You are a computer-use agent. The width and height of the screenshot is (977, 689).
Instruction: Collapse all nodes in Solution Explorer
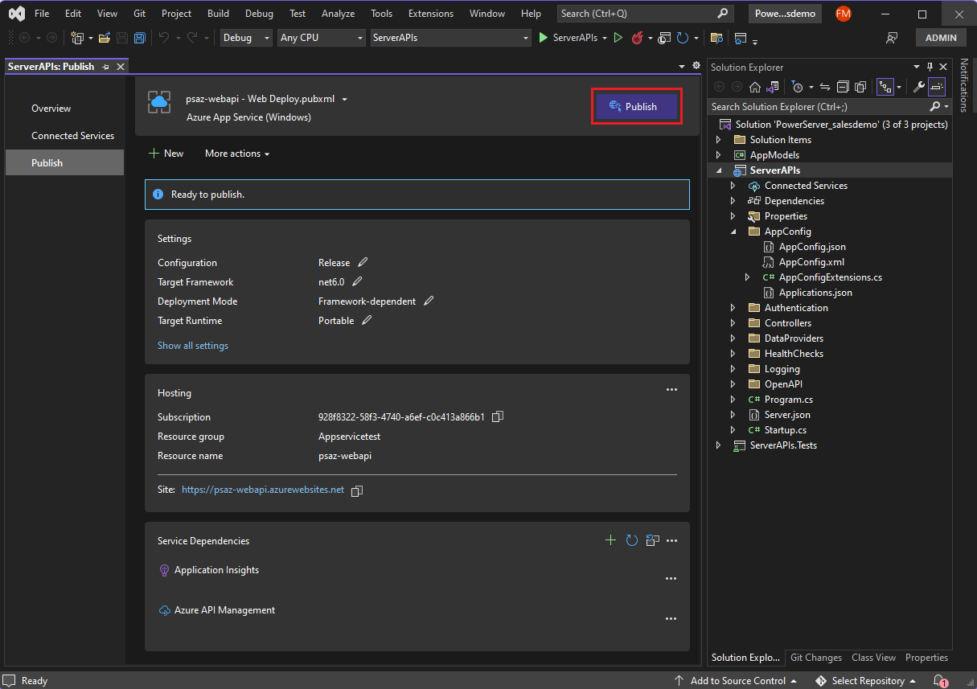coord(843,86)
